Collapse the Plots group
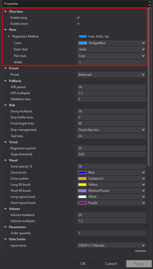The image size is (153, 269). click(6, 30)
